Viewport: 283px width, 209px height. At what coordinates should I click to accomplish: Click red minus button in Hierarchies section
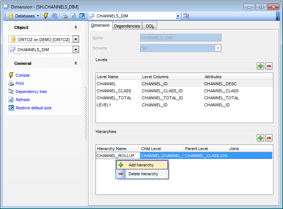pos(269,138)
